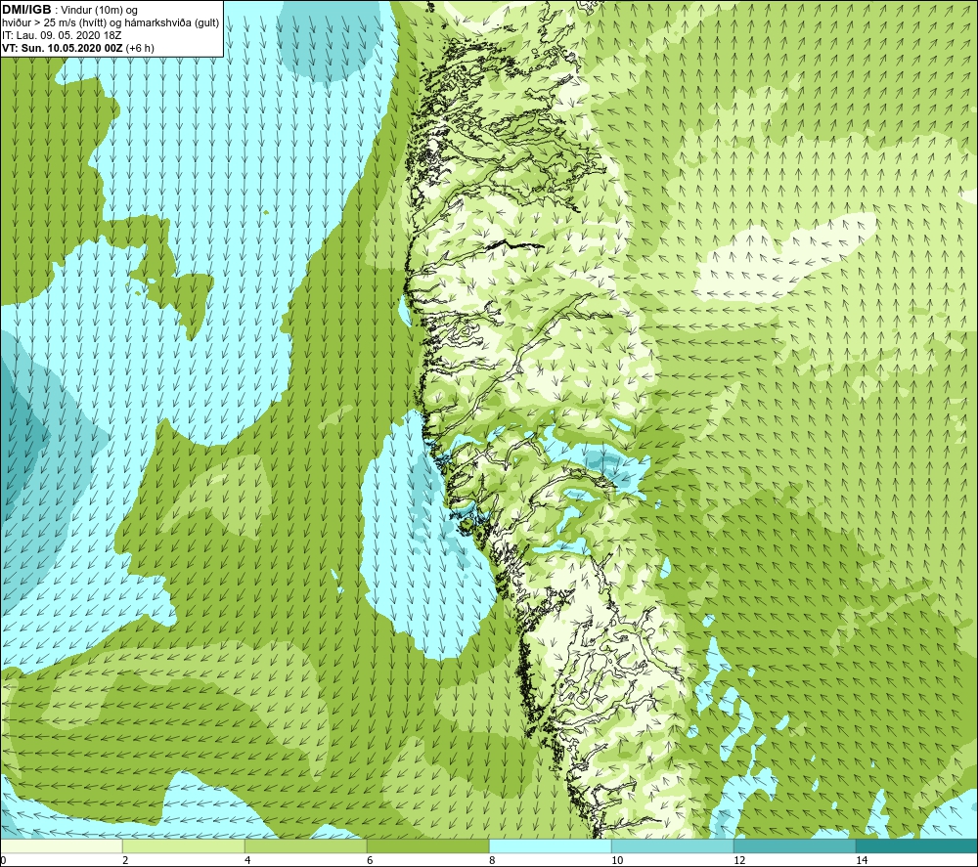Pick the light green 2–4 scale swatch

click(x=184, y=845)
